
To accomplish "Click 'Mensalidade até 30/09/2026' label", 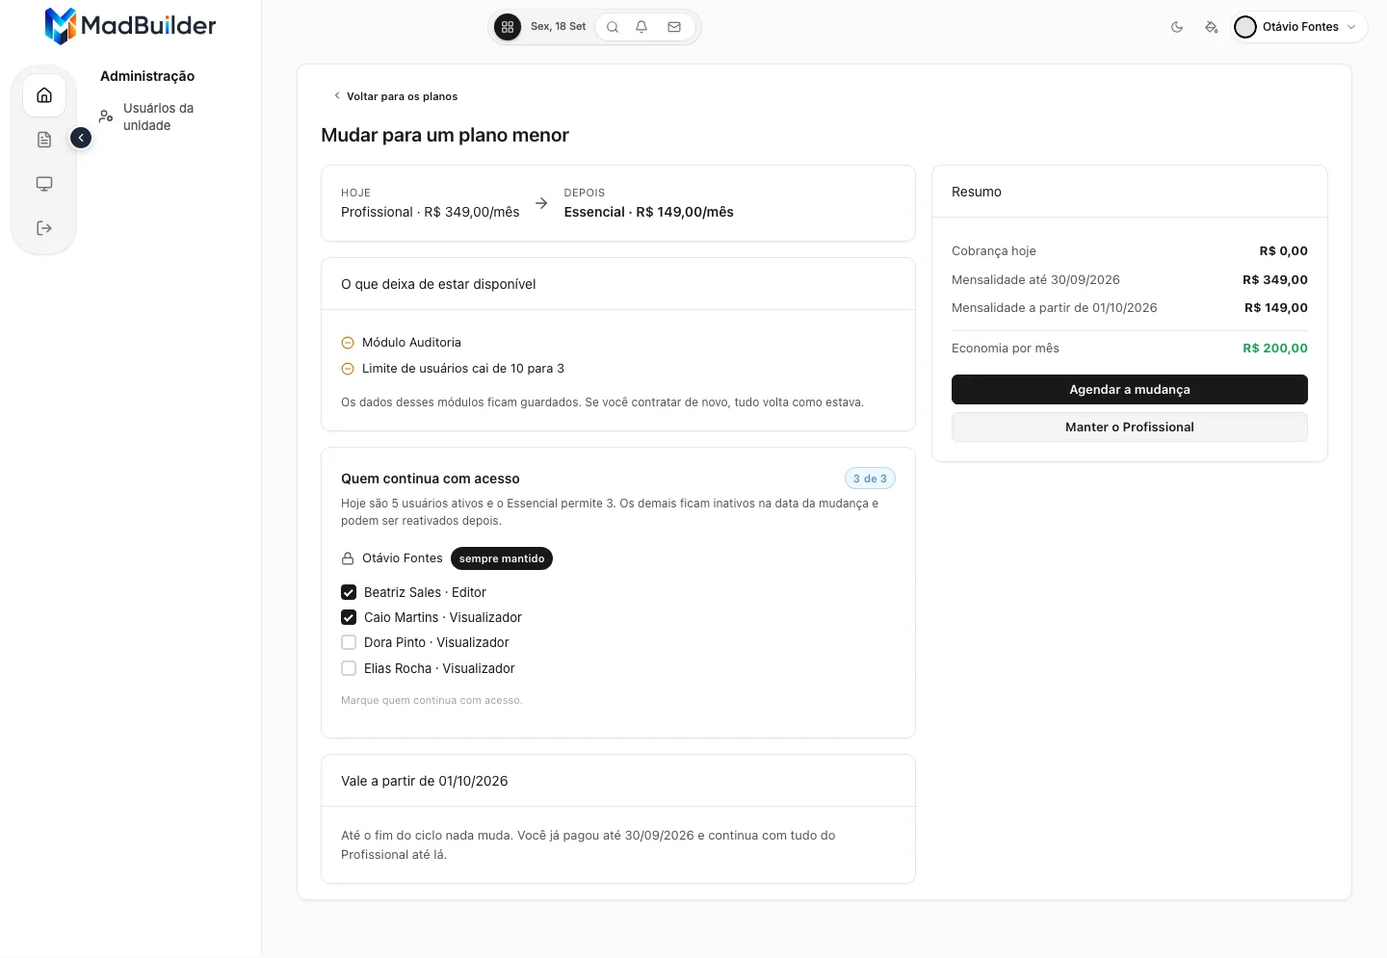I will tap(1035, 280).
